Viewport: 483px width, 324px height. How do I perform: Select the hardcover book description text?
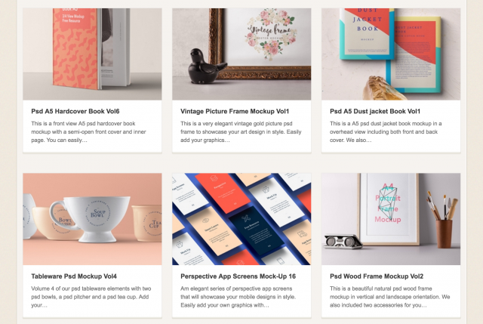[89, 131]
